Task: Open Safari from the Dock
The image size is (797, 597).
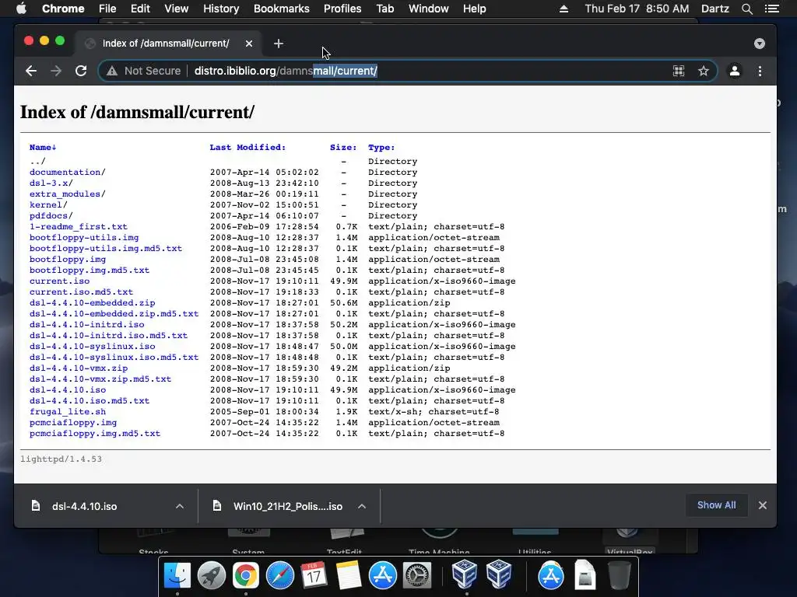Action: (280, 576)
